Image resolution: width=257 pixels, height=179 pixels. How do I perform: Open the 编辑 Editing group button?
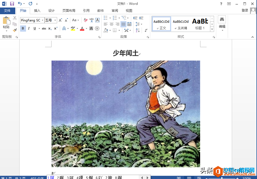pyautogui.click(x=222, y=24)
